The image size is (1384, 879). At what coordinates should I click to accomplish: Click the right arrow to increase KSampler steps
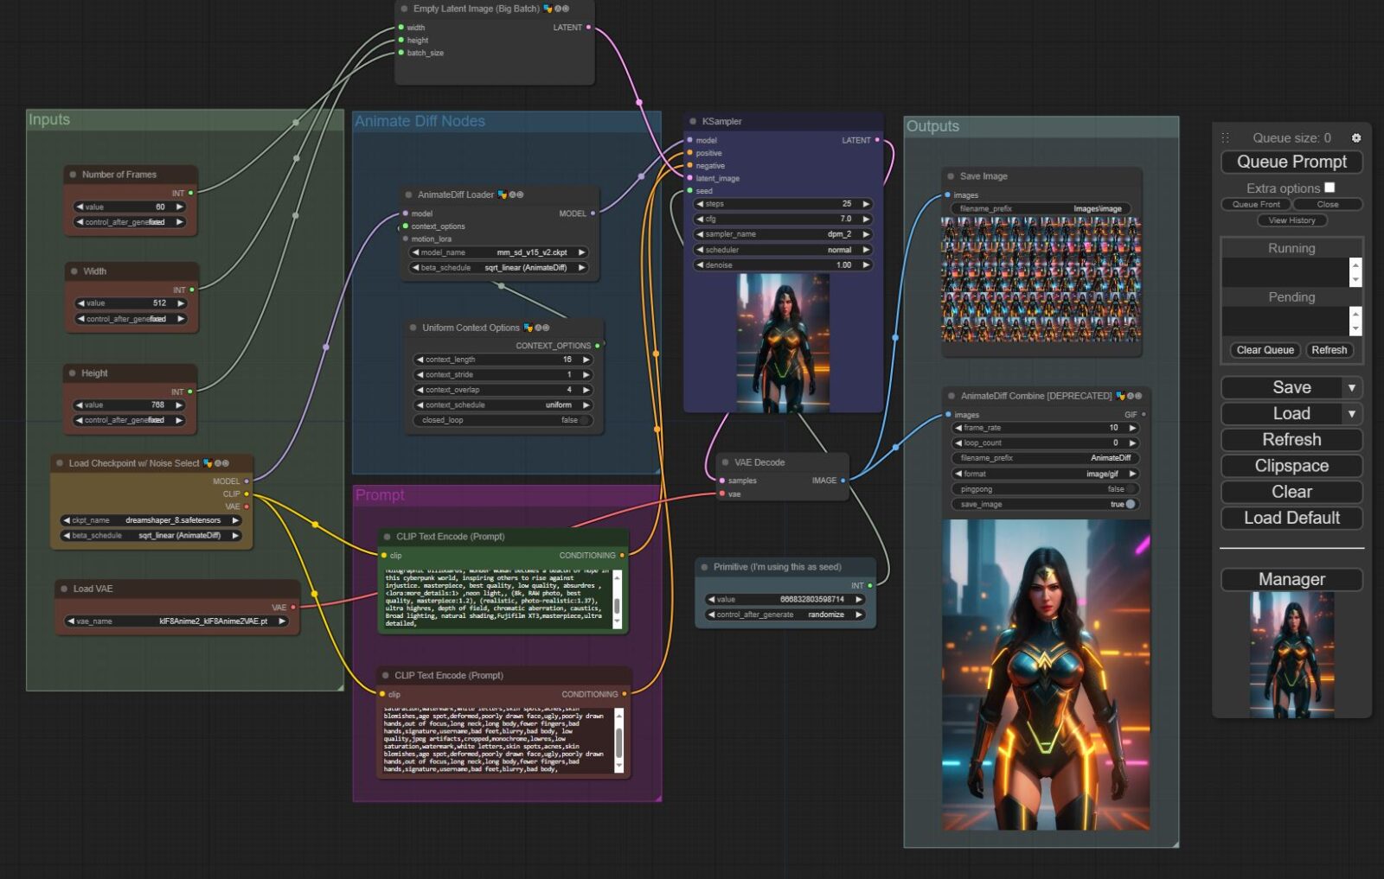865,204
